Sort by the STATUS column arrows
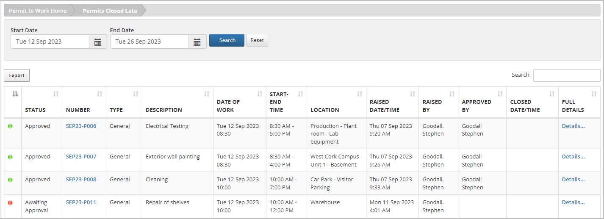 tap(55, 94)
